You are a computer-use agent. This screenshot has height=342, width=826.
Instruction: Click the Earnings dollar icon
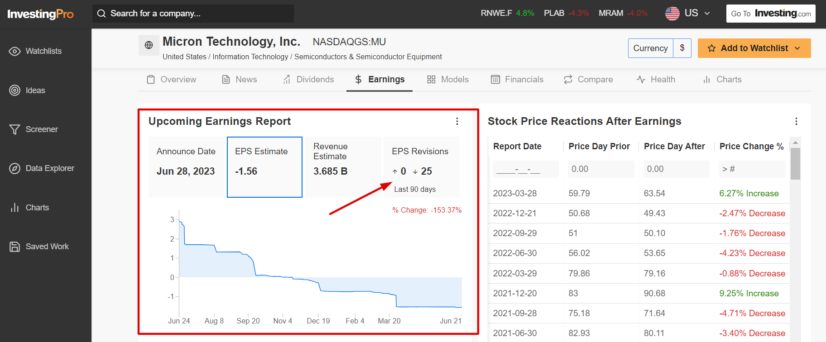(358, 80)
